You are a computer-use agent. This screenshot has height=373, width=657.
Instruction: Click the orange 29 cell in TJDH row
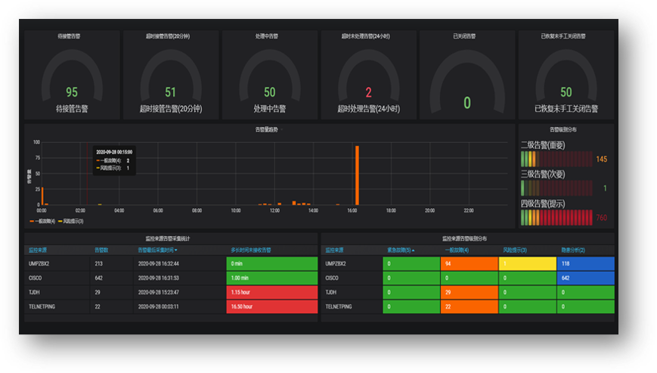[470, 292]
